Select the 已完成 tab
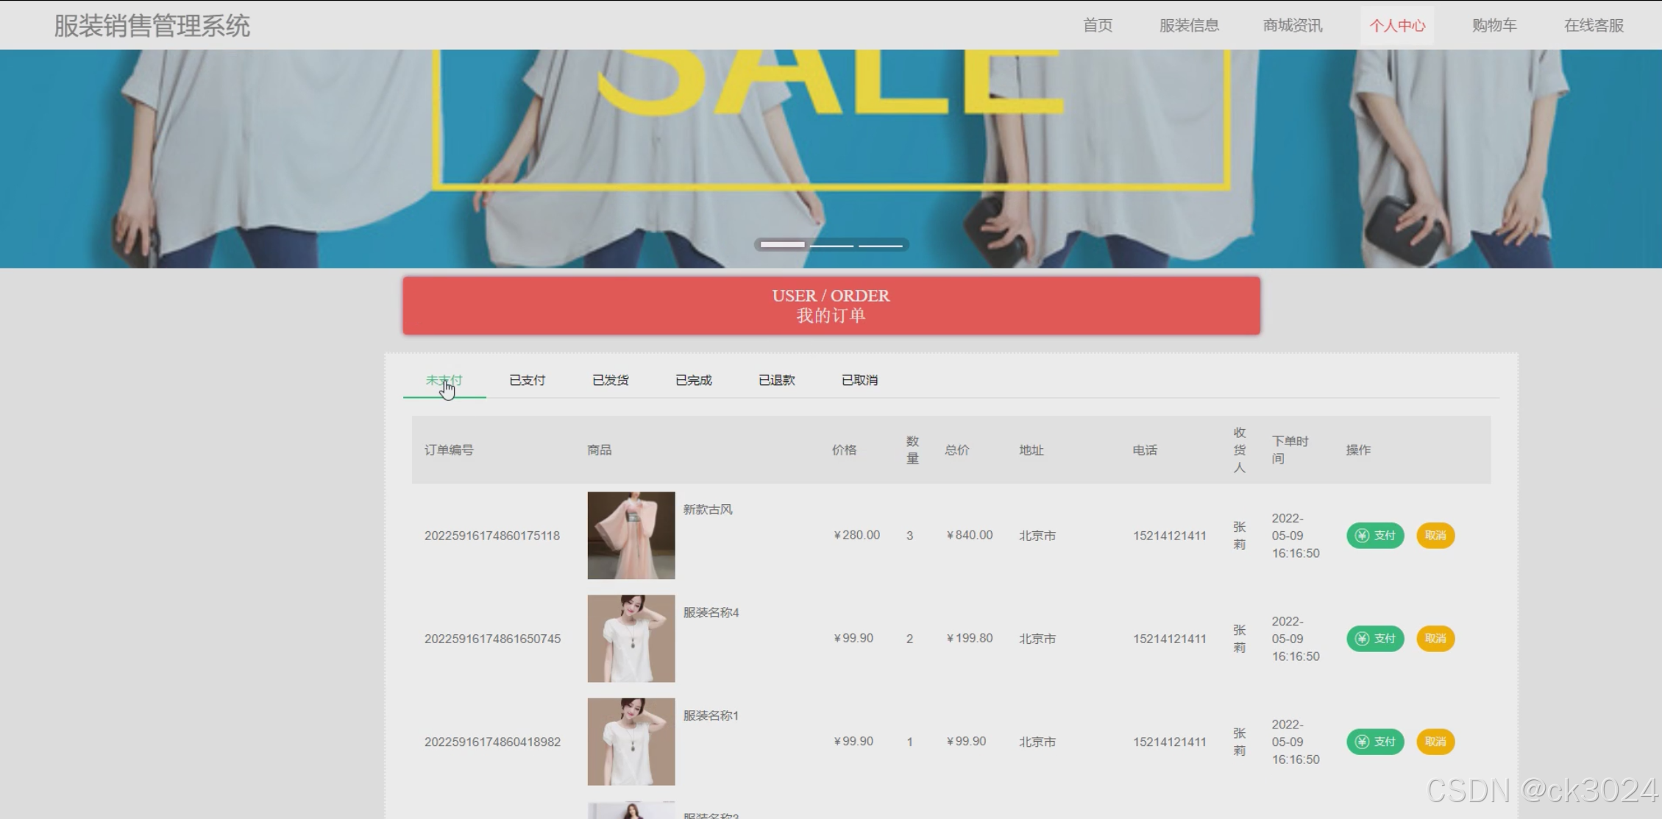Screen dimensions: 1662x819 coord(693,380)
